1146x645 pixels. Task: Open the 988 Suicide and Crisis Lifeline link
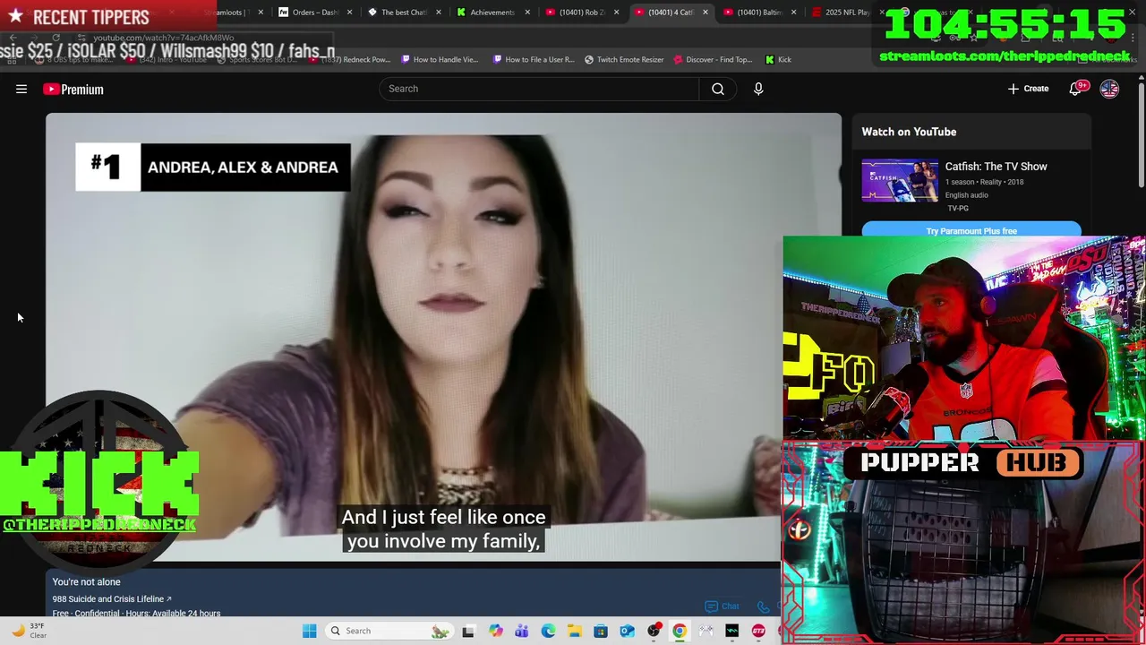pyautogui.click(x=112, y=599)
